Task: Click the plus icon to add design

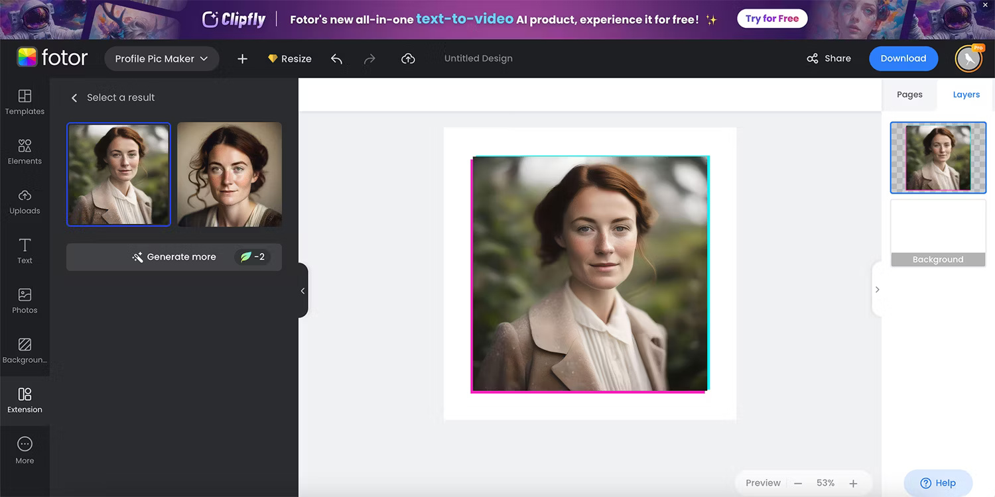Action: point(242,58)
